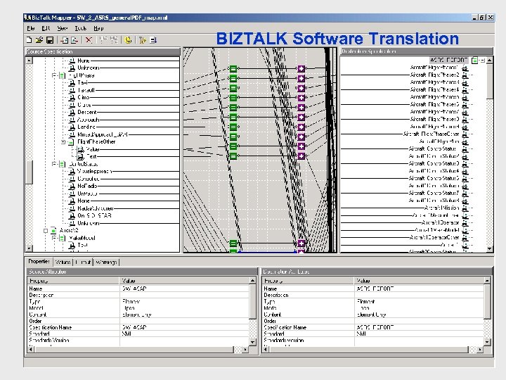Open the Help menu
The image size is (506, 380).
(98, 28)
